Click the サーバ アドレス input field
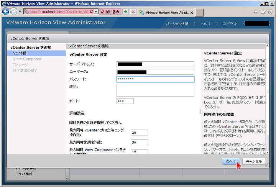 coord(155,64)
